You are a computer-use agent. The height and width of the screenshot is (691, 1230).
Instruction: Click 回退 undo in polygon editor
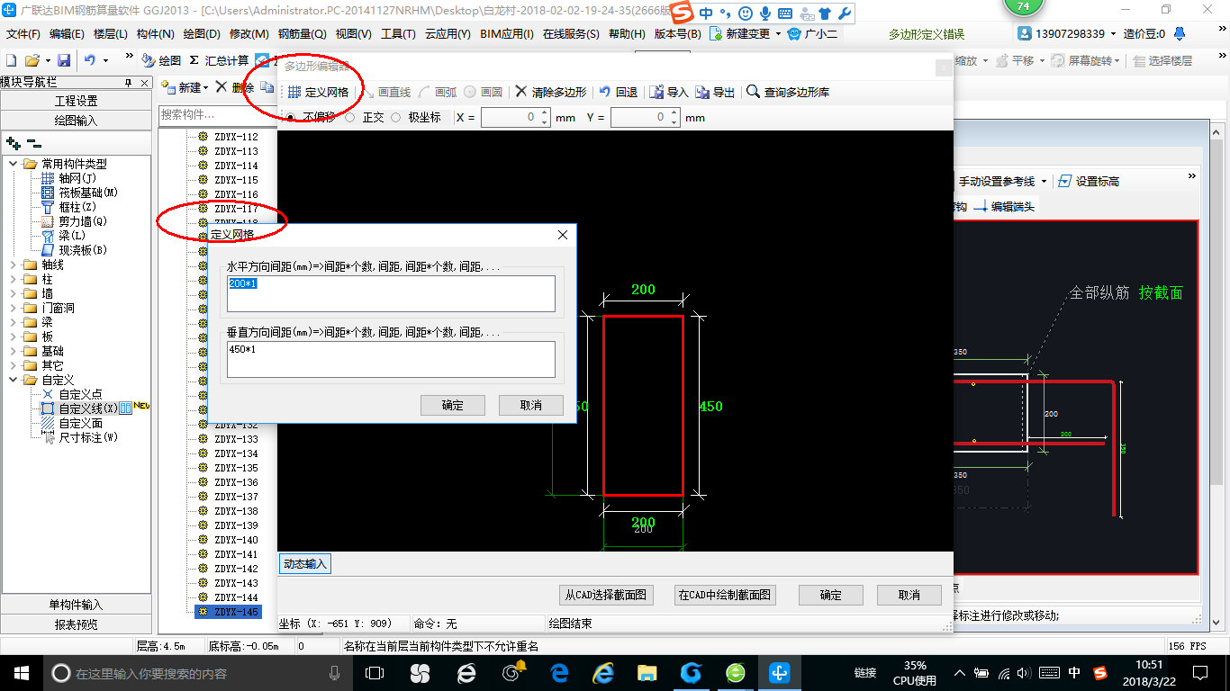click(619, 92)
